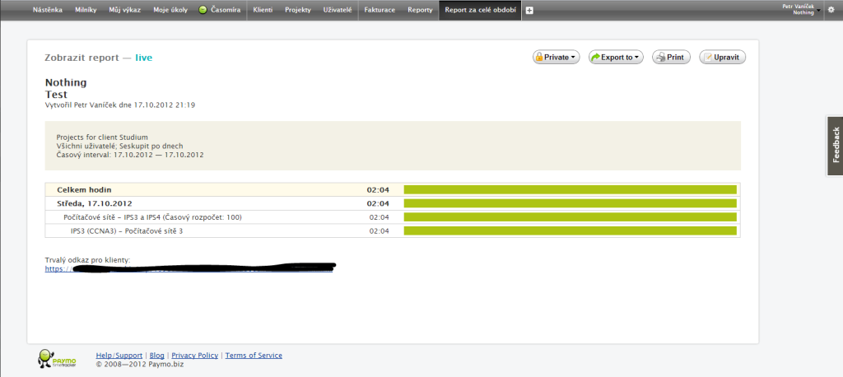The width and height of the screenshot is (843, 377).
Task: Click IPS3 (CCNA3) – Počítačové sítě 3 row
Action: point(393,230)
